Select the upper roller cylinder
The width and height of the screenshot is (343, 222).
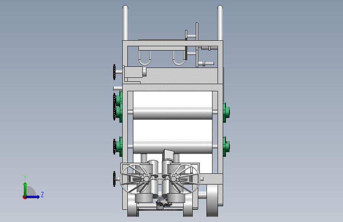(172, 113)
